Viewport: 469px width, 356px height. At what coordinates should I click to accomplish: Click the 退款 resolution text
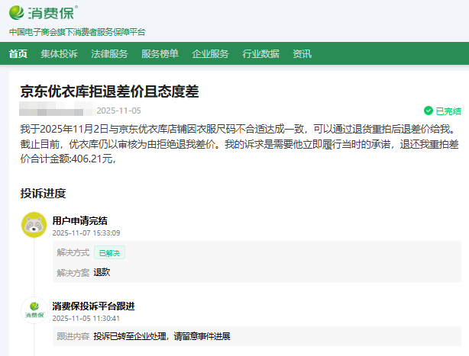102,272
